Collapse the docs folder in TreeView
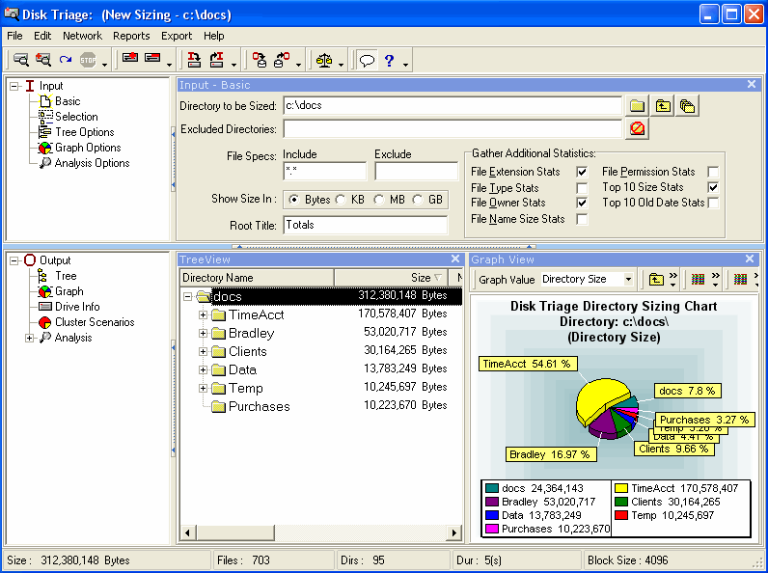The image size is (768, 573). (187, 296)
